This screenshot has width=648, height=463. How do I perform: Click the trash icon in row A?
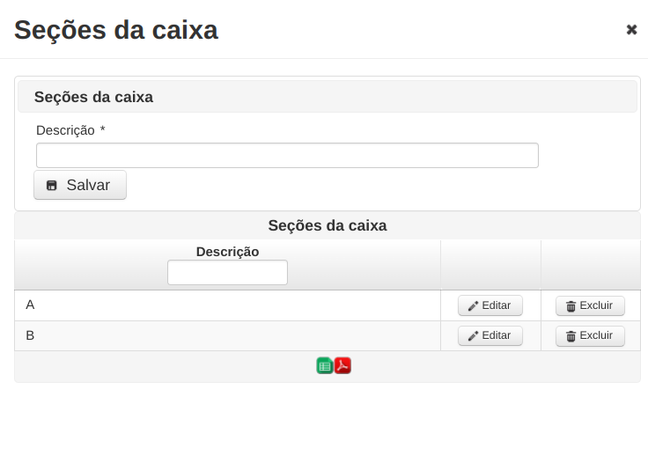(571, 306)
